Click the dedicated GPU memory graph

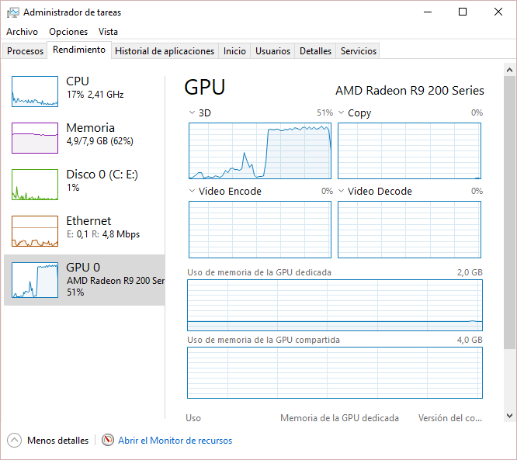click(x=335, y=305)
